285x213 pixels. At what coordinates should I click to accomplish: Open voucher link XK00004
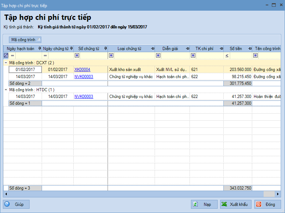click(82, 70)
